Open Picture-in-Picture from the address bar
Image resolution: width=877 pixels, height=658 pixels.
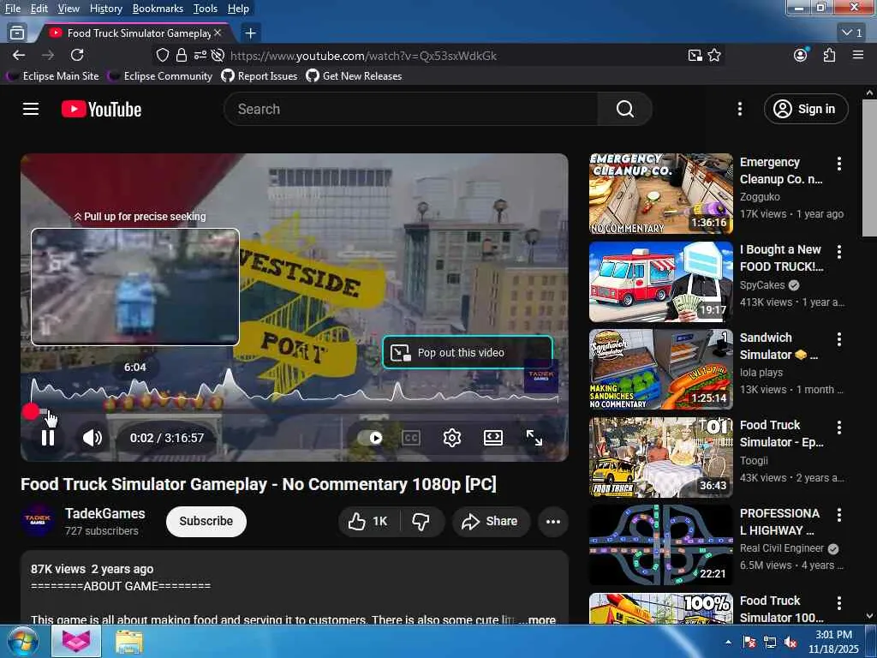(695, 55)
